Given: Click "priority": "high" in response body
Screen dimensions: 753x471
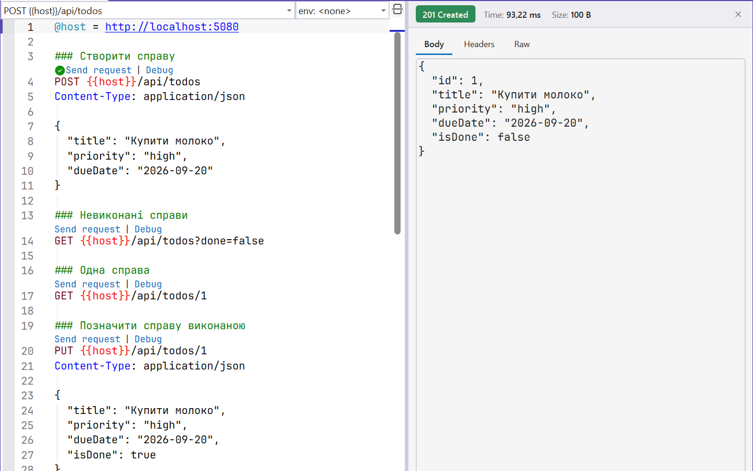Looking at the screenshot, I should tap(494, 109).
